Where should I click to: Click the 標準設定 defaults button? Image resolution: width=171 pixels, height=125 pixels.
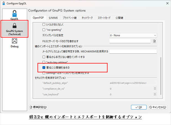click(x=38, y=107)
